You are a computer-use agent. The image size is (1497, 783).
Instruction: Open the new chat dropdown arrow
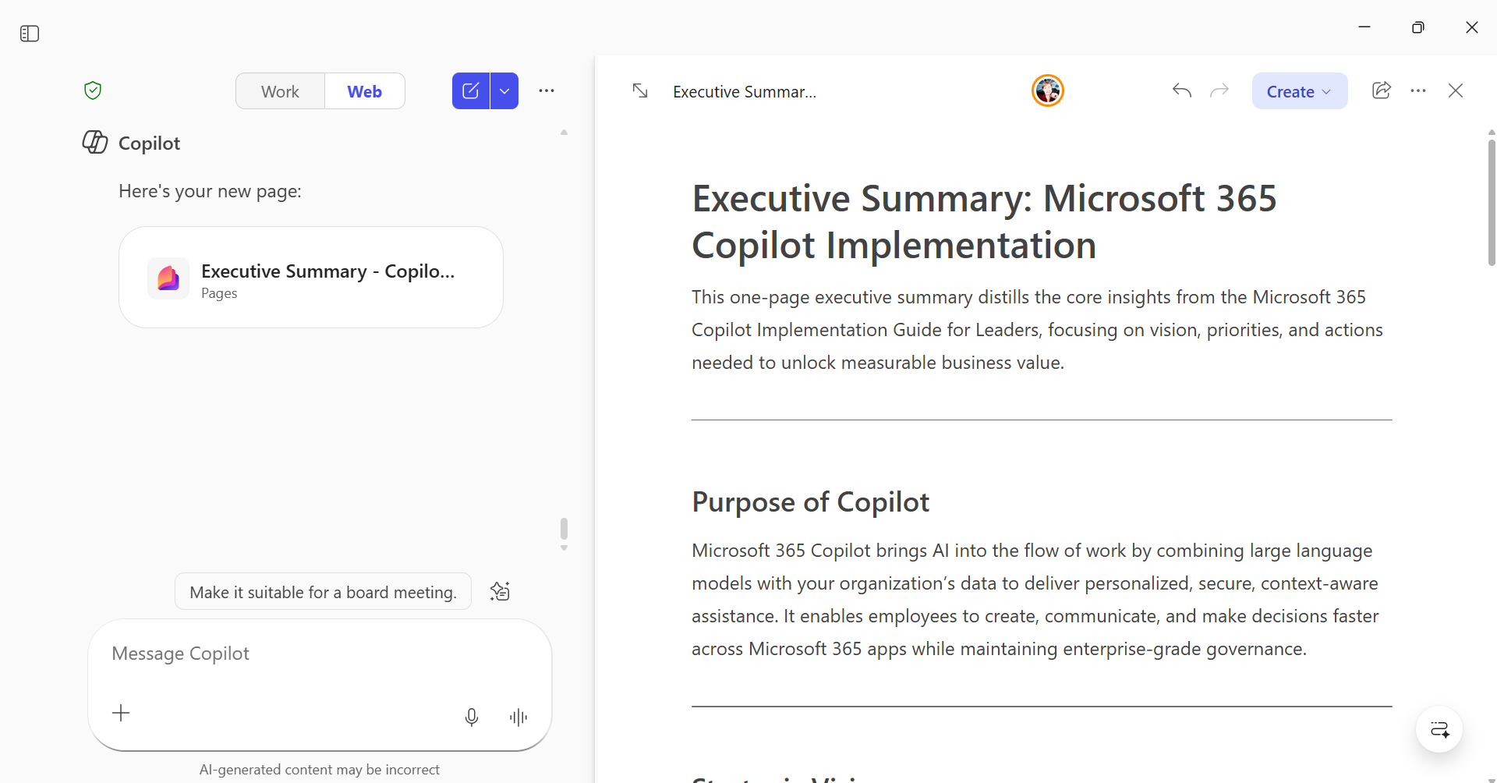pos(504,91)
